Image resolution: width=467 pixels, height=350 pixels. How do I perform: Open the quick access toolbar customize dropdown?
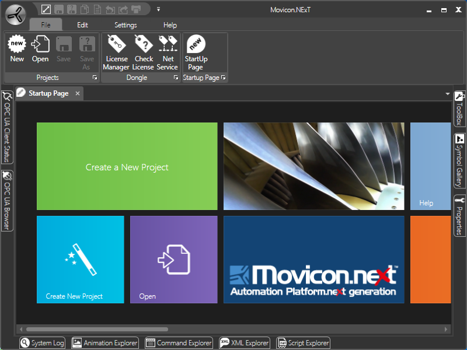coord(158,9)
